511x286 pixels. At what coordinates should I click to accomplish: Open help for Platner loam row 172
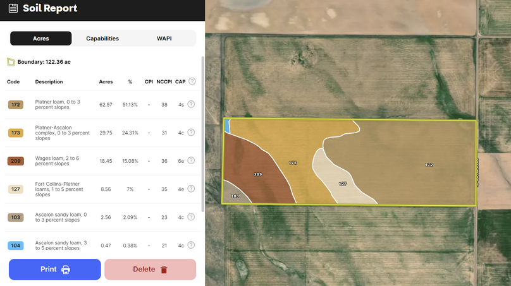coord(191,104)
